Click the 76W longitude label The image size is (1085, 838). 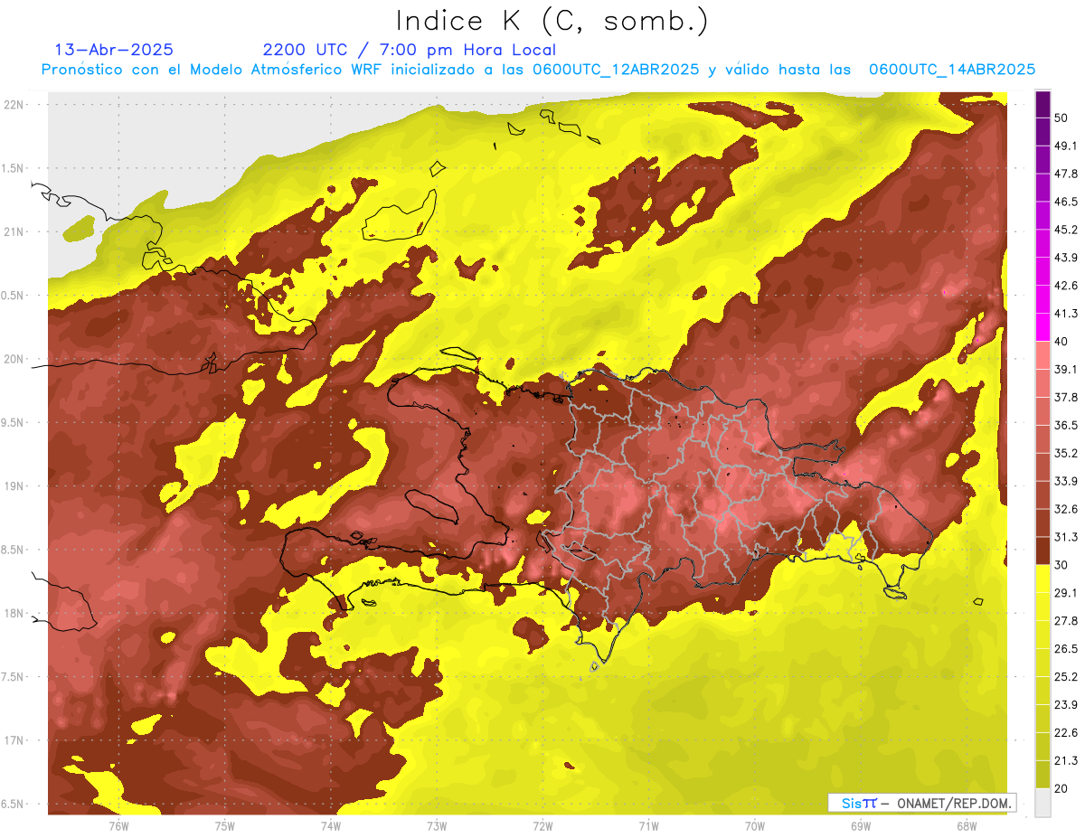tap(118, 825)
